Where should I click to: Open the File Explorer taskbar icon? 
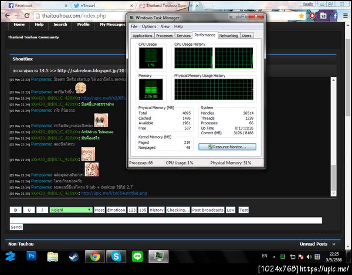53,256
